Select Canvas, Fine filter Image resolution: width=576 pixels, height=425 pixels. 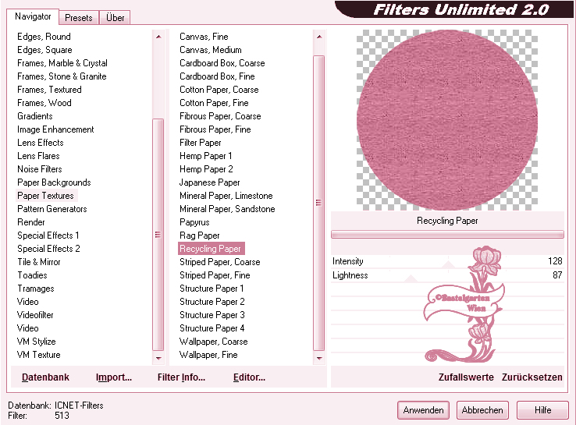(204, 37)
